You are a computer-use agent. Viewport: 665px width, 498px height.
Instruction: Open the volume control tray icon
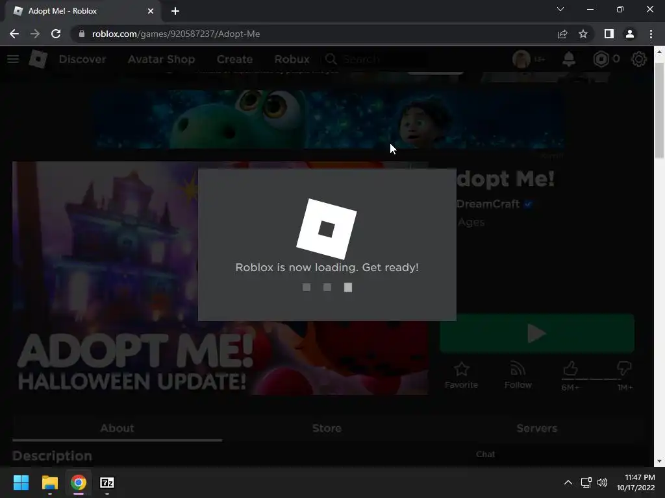pyautogui.click(x=602, y=482)
